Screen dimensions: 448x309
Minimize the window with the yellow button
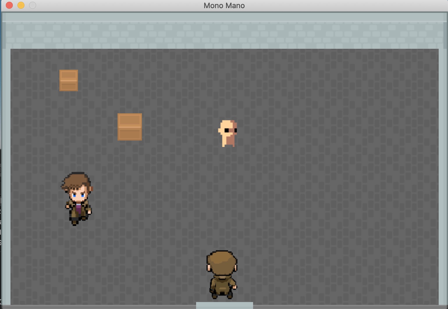click(x=21, y=6)
